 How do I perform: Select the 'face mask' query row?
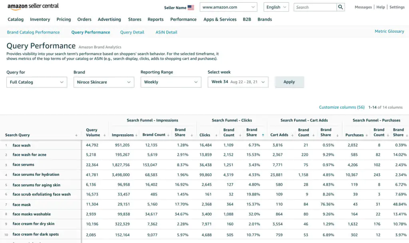point(22,205)
